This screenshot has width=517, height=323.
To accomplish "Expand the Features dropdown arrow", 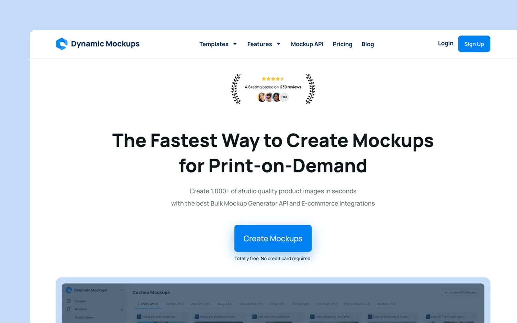I will click(278, 44).
